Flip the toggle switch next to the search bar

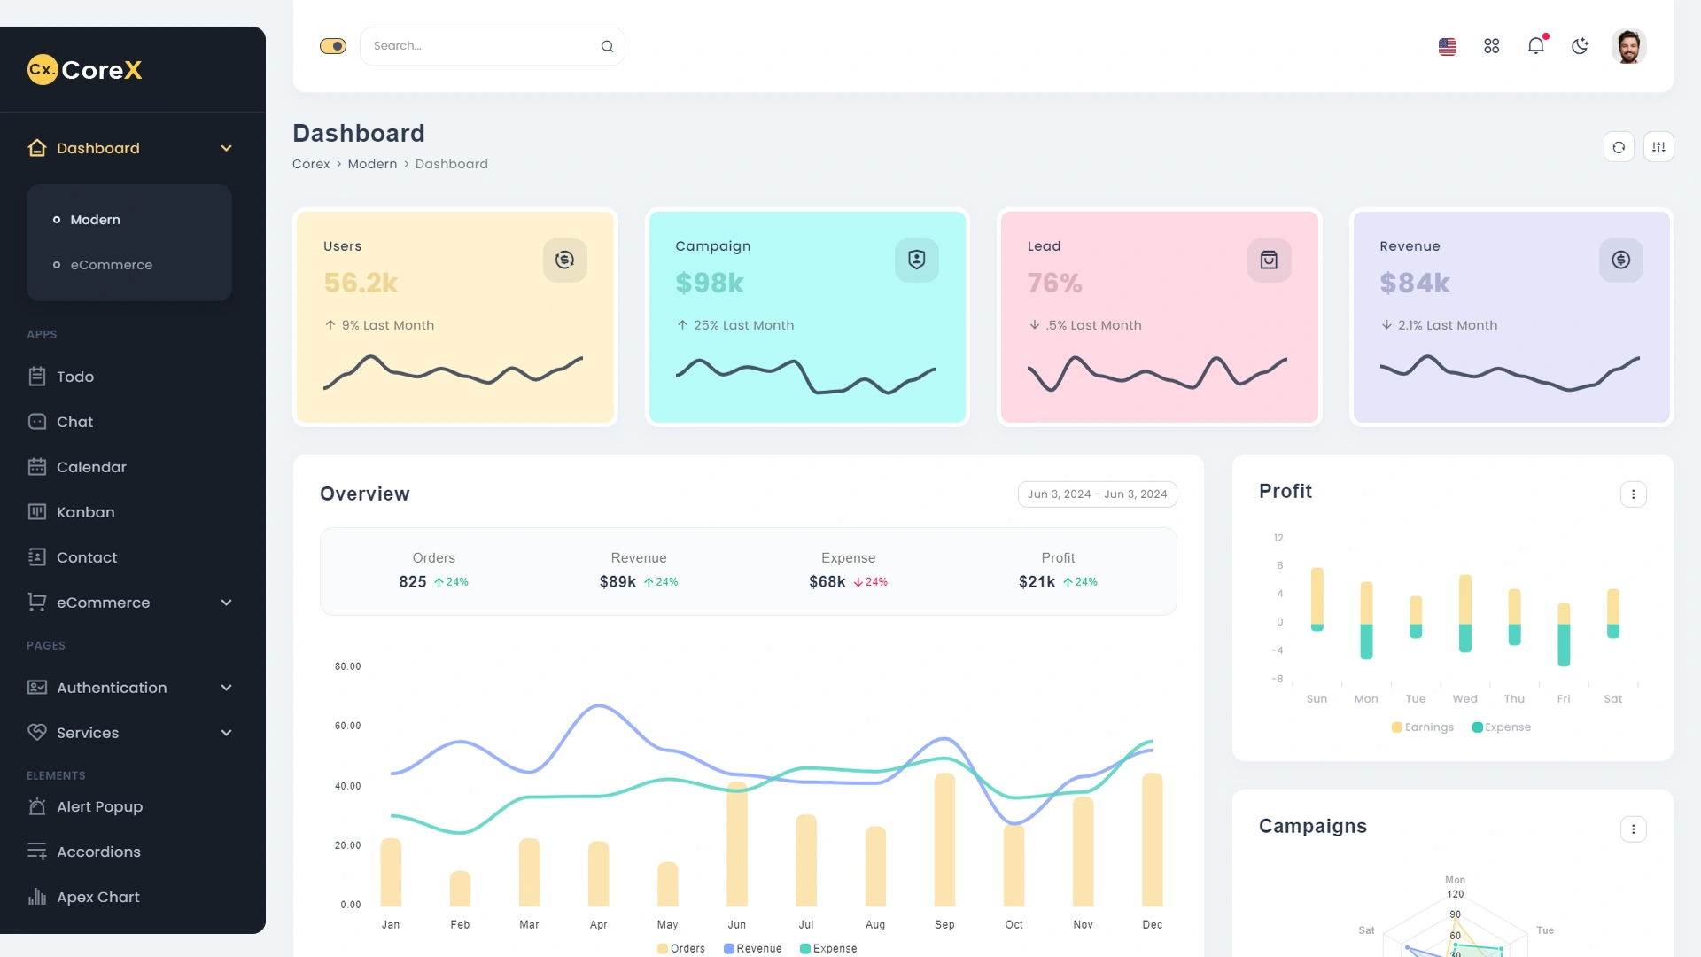(332, 45)
